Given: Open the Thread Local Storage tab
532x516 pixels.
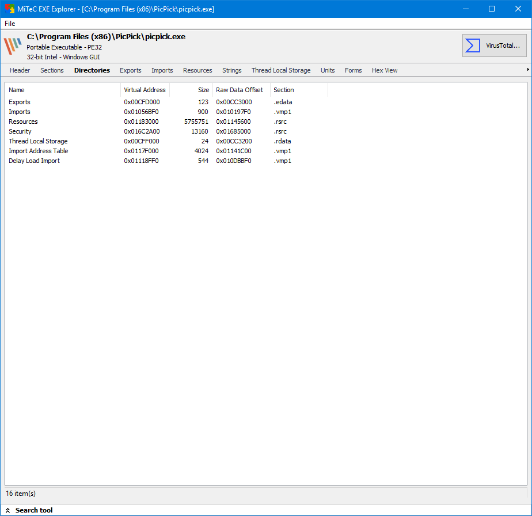Looking at the screenshot, I should [x=281, y=70].
